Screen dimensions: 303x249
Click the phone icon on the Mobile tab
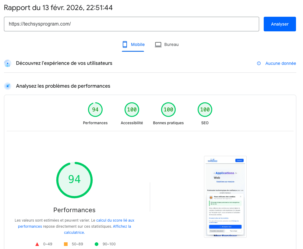click(125, 44)
